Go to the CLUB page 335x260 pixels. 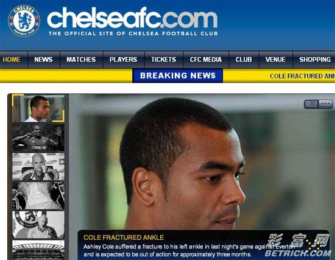click(244, 60)
